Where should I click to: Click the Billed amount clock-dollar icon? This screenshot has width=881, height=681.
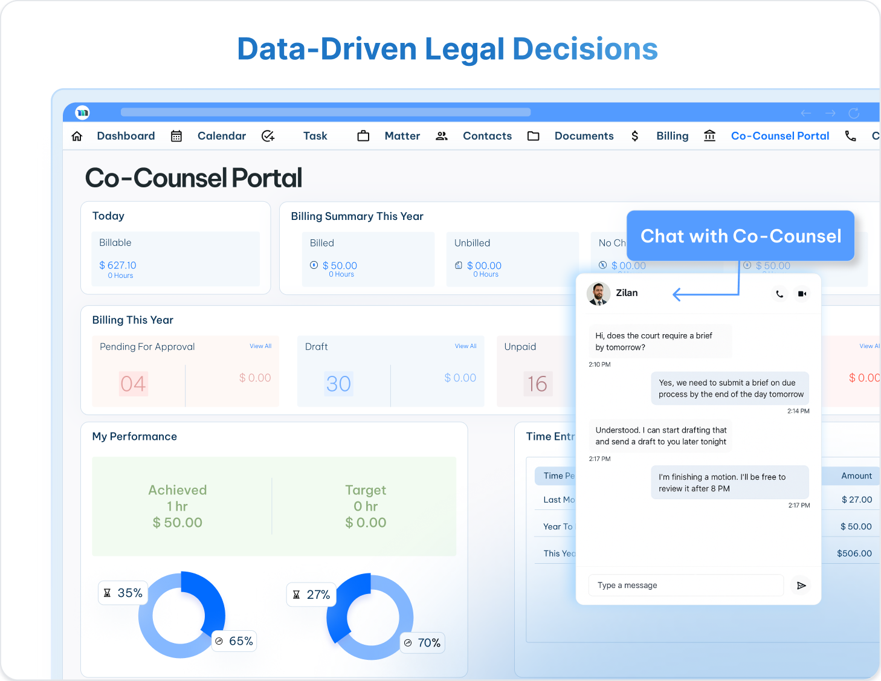tap(314, 265)
